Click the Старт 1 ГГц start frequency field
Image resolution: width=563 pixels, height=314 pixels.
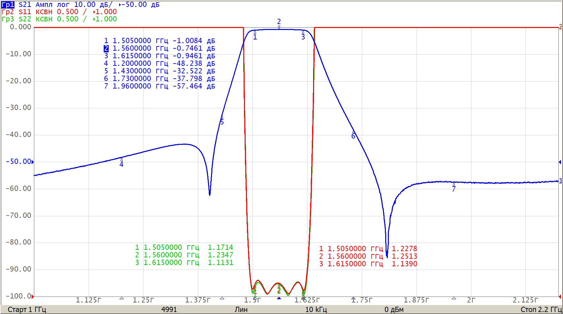click(27, 309)
